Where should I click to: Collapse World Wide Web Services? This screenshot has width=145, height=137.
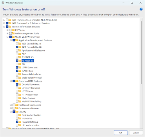tap(8, 37)
